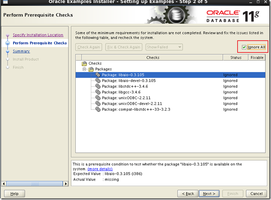Select row Package: unixODBC-devel-2.2.11
This screenshot has width=271, height=200.
[170, 104]
